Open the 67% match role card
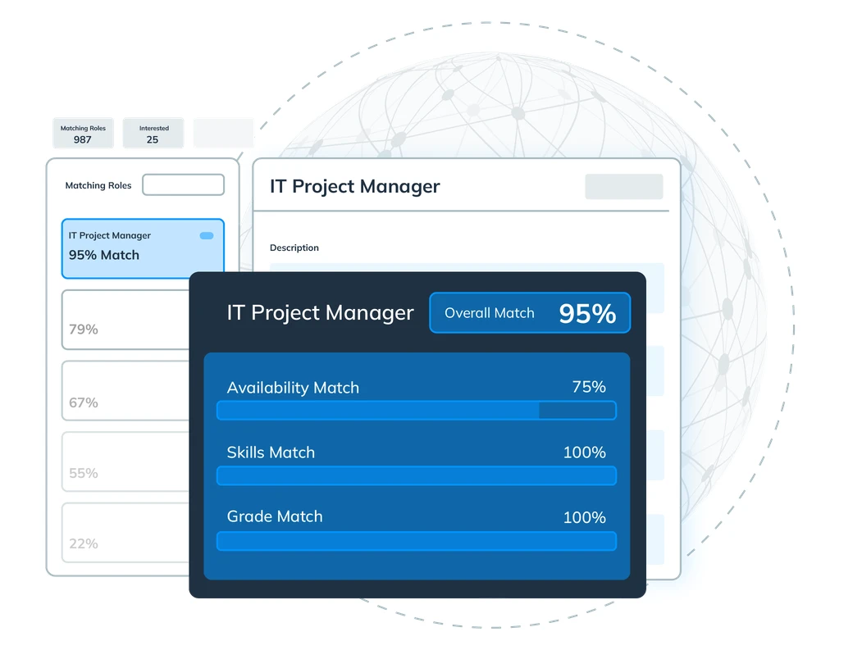862x650 pixels. (x=123, y=392)
